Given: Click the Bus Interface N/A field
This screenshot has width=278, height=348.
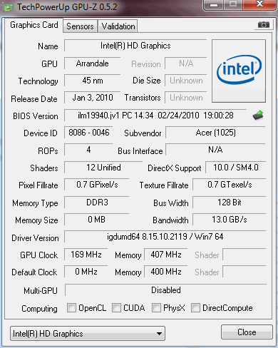Looking at the screenshot, I should point(215,150).
